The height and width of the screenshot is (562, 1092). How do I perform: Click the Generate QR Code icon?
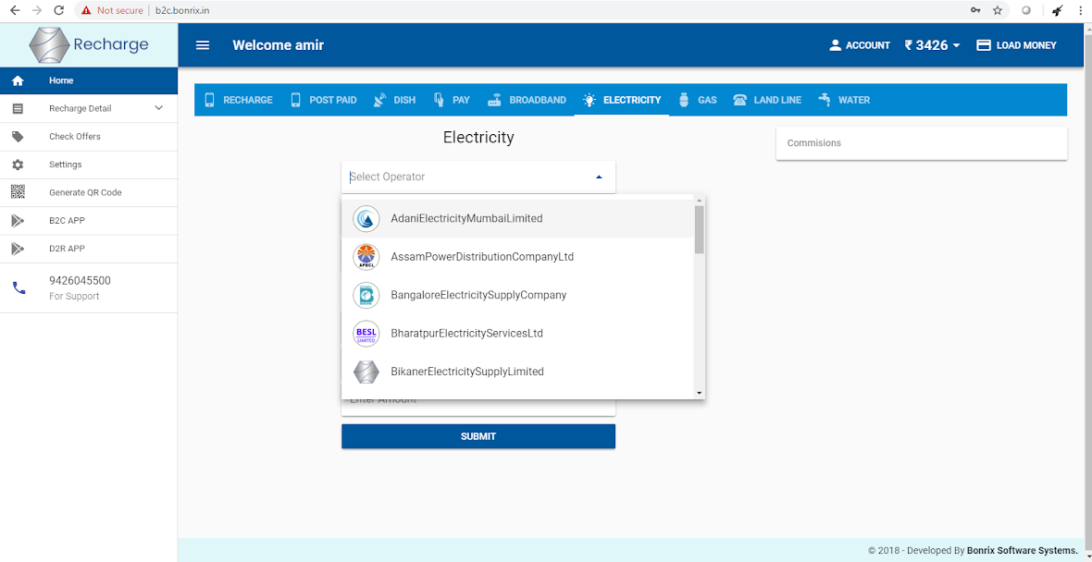[19, 192]
